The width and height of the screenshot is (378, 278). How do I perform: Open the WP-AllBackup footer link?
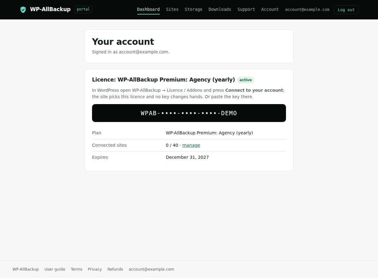coord(26,269)
